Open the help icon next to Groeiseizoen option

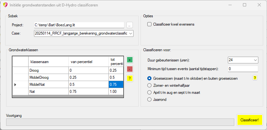tap(255, 78)
